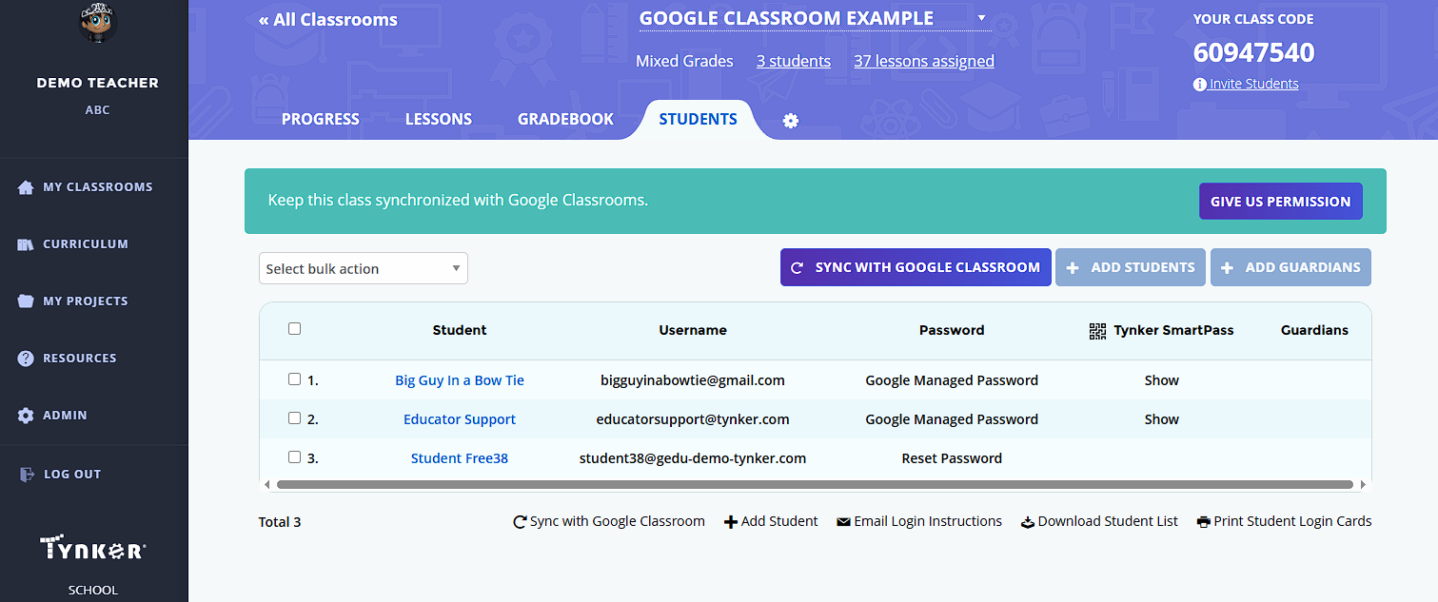Open class settings gear next to Students tab
The width and height of the screenshot is (1438, 602).
click(790, 121)
